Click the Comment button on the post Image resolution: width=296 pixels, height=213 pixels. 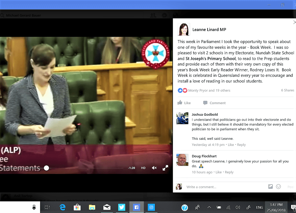pyautogui.click(x=214, y=103)
